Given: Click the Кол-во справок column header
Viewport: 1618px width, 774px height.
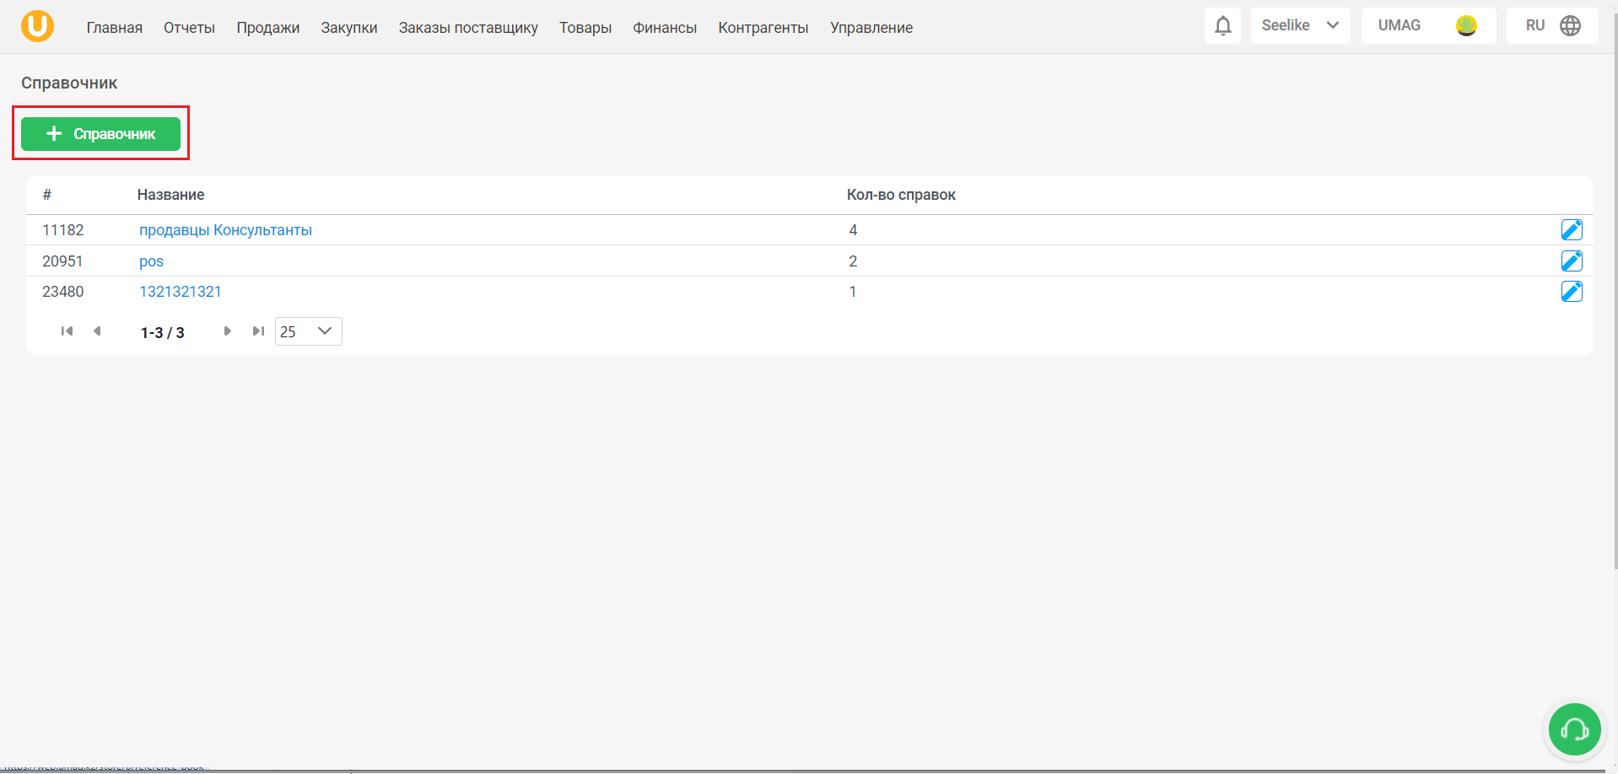Looking at the screenshot, I should (x=901, y=195).
